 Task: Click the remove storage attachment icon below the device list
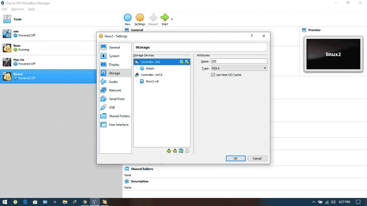187,151
